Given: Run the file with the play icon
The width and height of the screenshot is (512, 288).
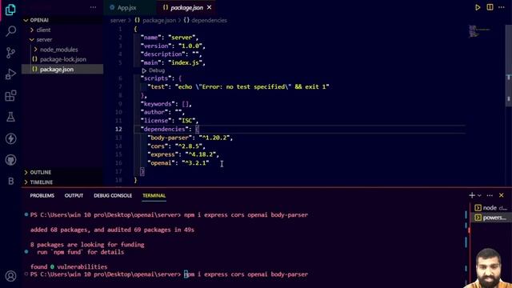Looking at the screenshot, I should (x=478, y=7).
